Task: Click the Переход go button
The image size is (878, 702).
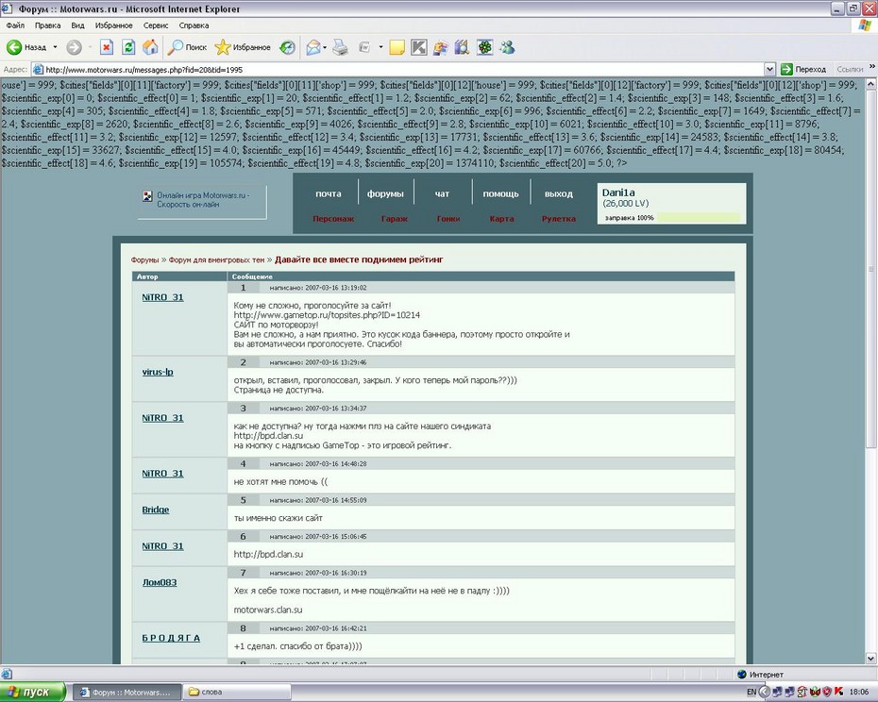Action: pyautogui.click(x=803, y=70)
